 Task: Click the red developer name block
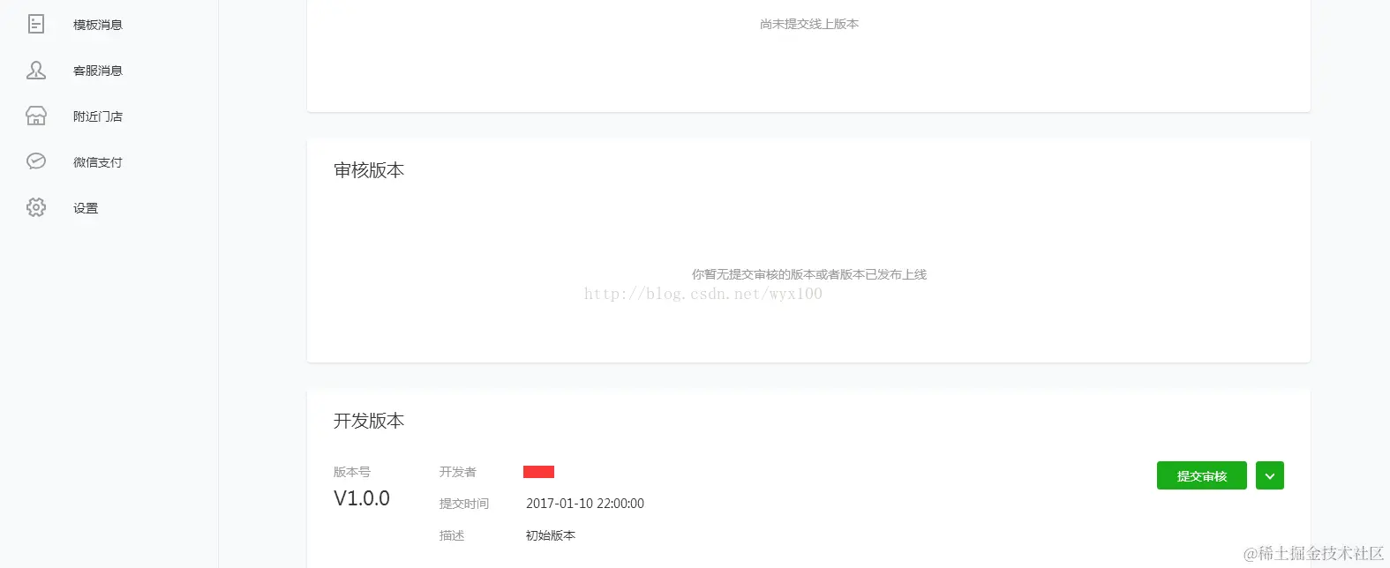(x=538, y=472)
